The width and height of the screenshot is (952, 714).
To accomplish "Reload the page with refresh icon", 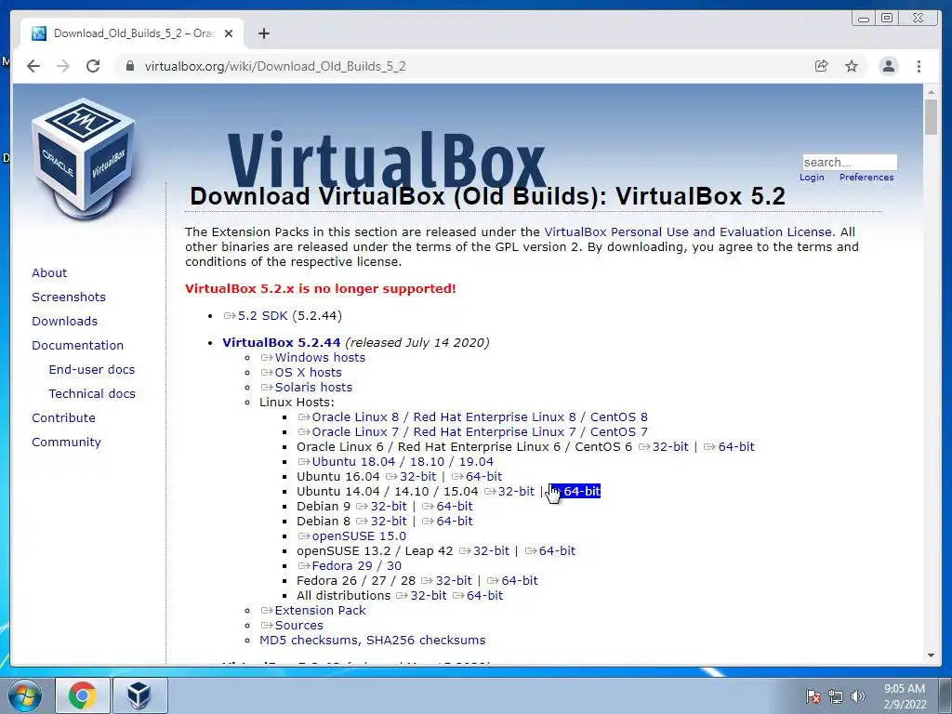I will coord(93,66).
